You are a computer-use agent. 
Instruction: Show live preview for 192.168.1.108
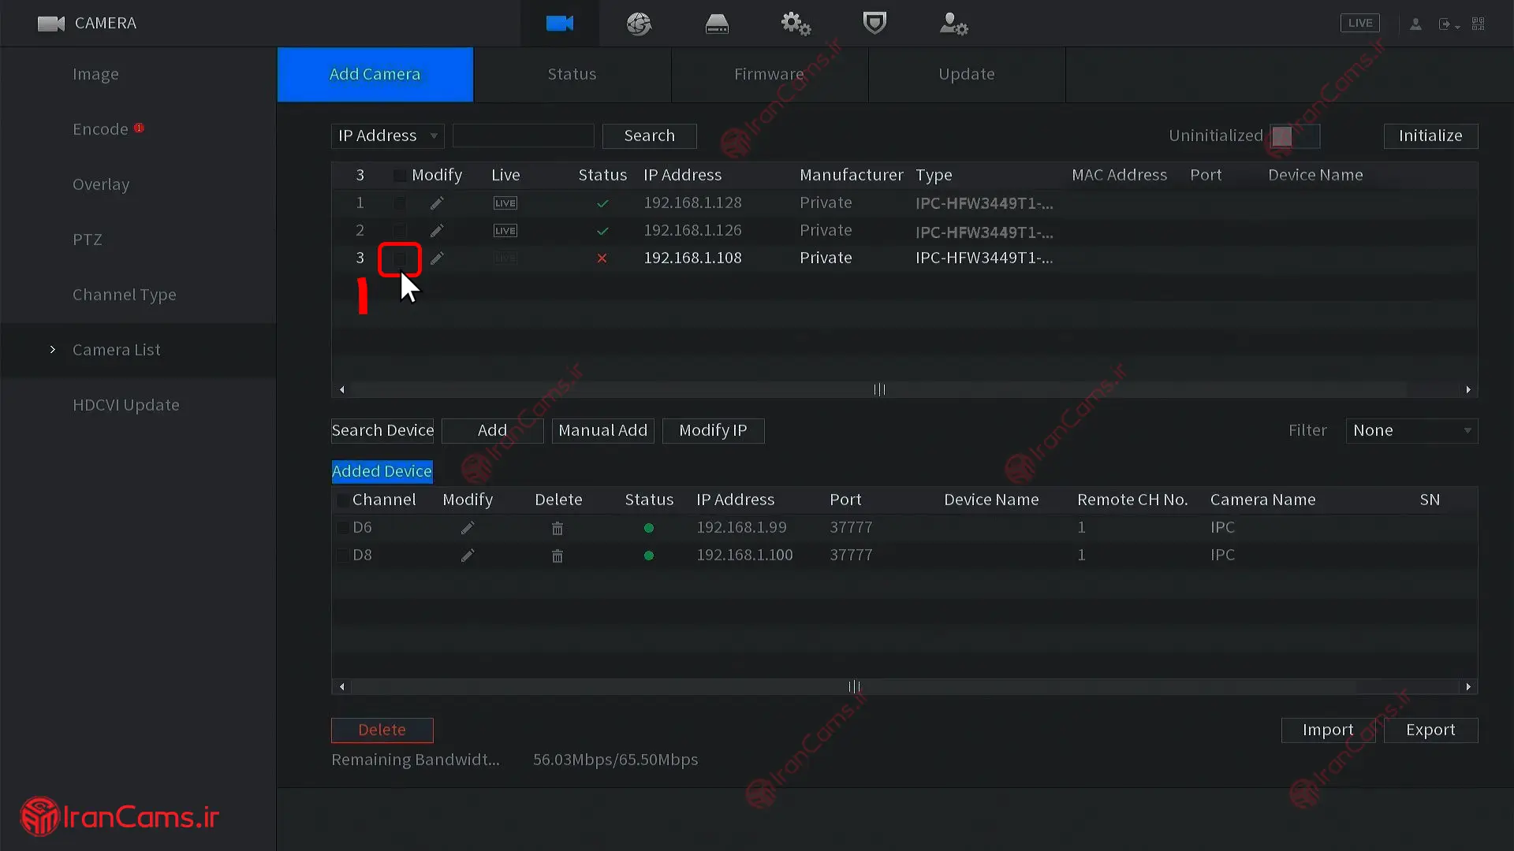pos(505,258)
